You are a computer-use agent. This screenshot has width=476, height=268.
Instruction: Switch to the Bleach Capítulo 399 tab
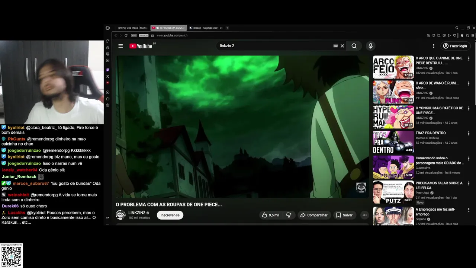[x=206, y=28]
